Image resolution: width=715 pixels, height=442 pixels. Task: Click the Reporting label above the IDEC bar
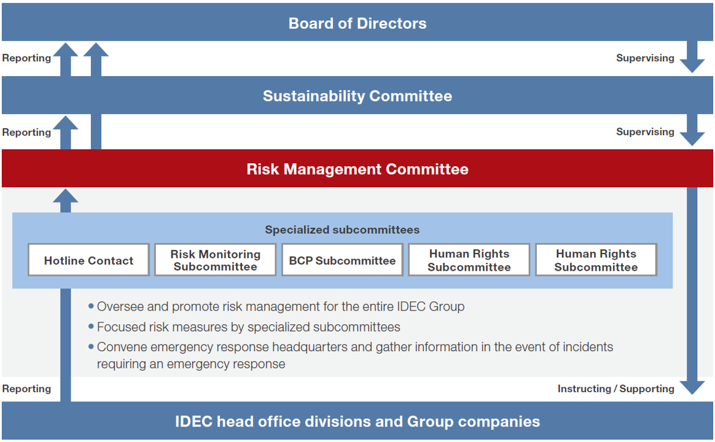click(x=26, y=389)
